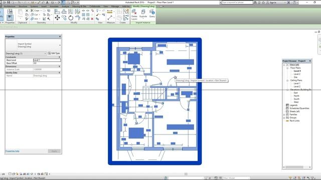Click the Aligned Dimension measure tool

(110, 11)
